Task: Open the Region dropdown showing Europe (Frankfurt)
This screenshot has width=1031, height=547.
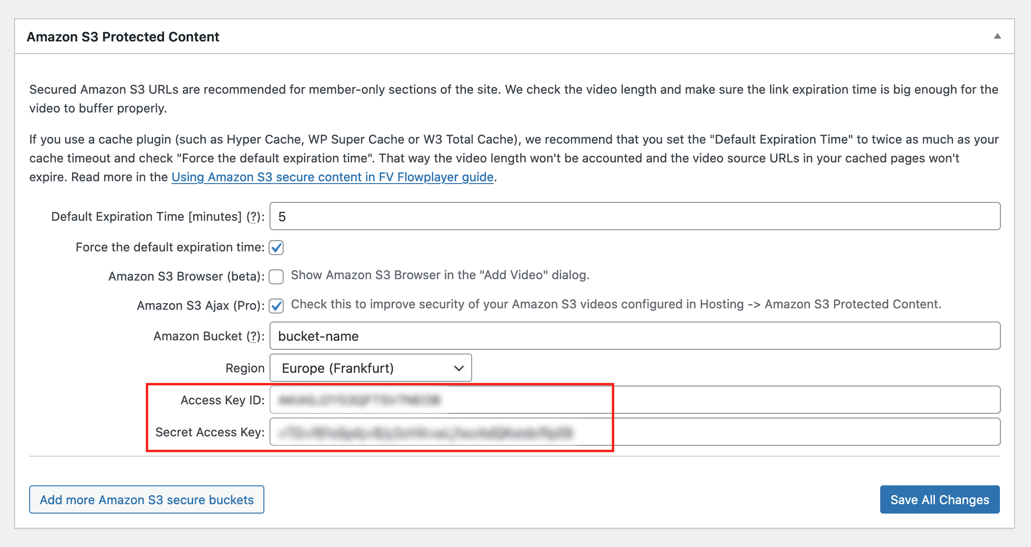Action: [370, 368]
